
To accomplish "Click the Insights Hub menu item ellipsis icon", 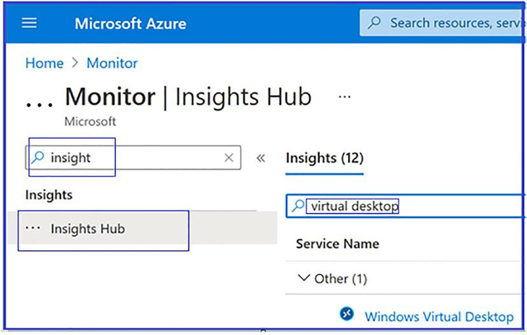I will tap(33, 228).
